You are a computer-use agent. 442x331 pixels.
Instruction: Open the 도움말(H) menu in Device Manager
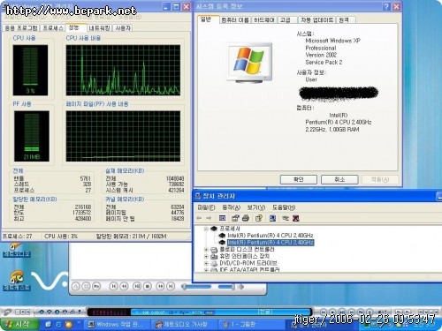284,207
